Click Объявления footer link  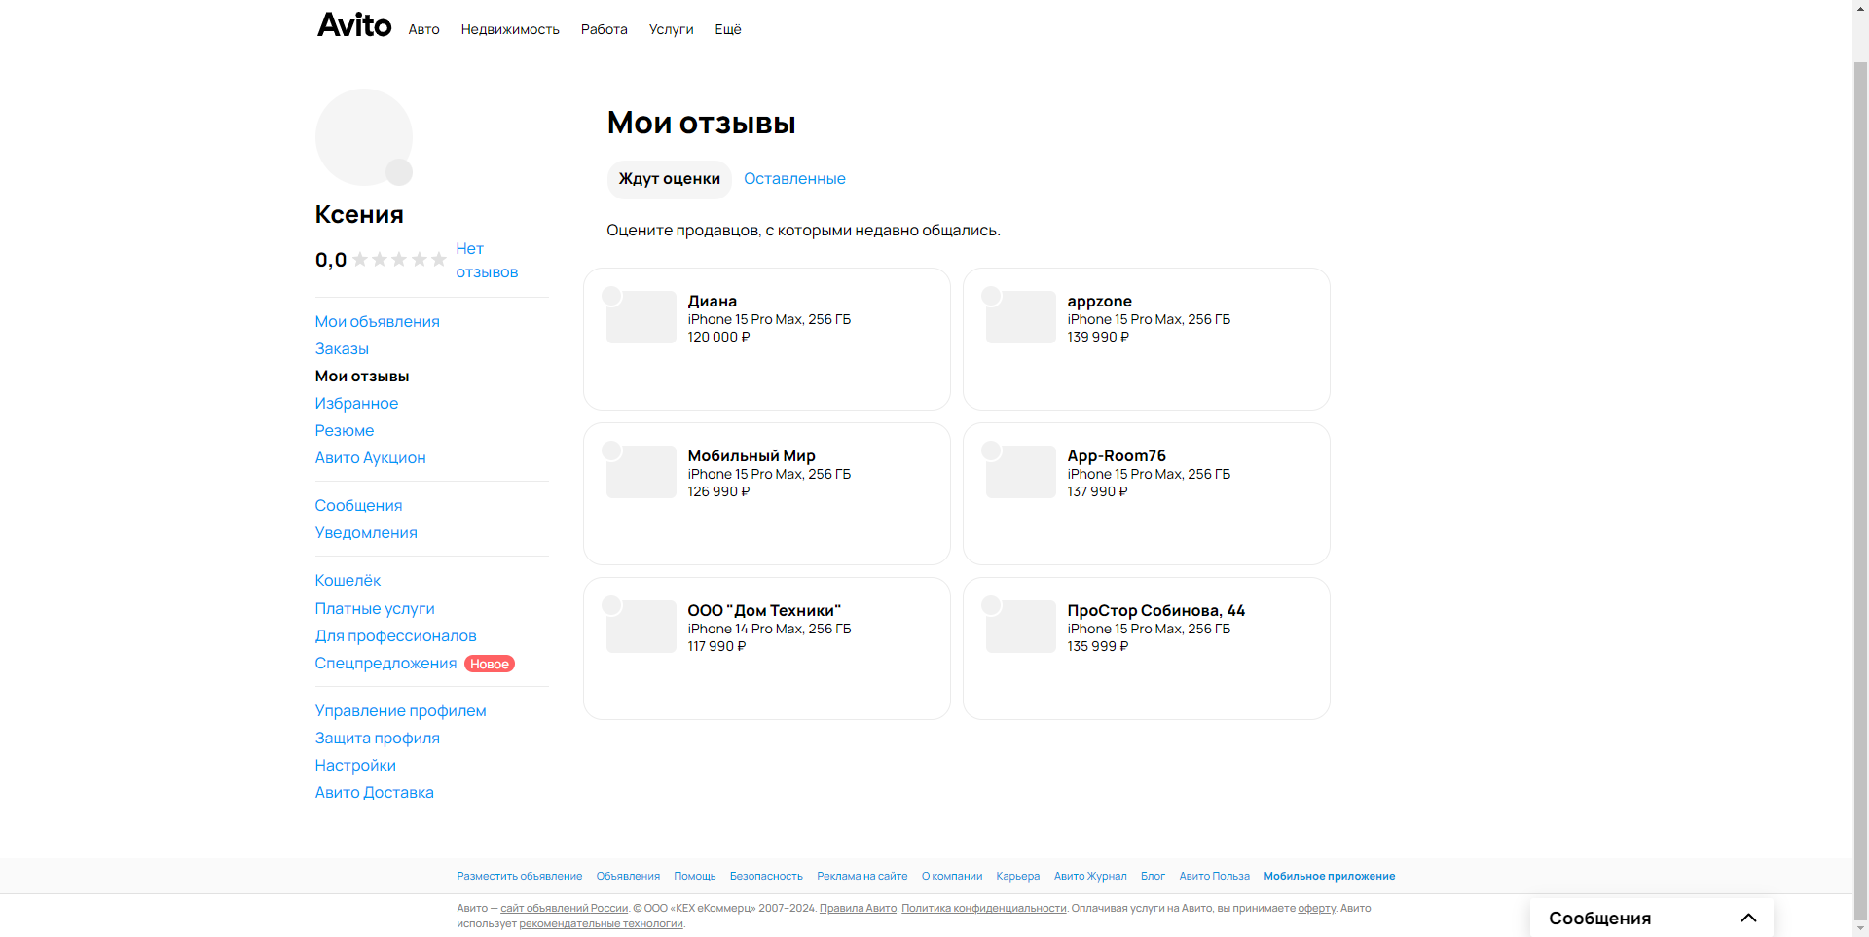(628, 877)
